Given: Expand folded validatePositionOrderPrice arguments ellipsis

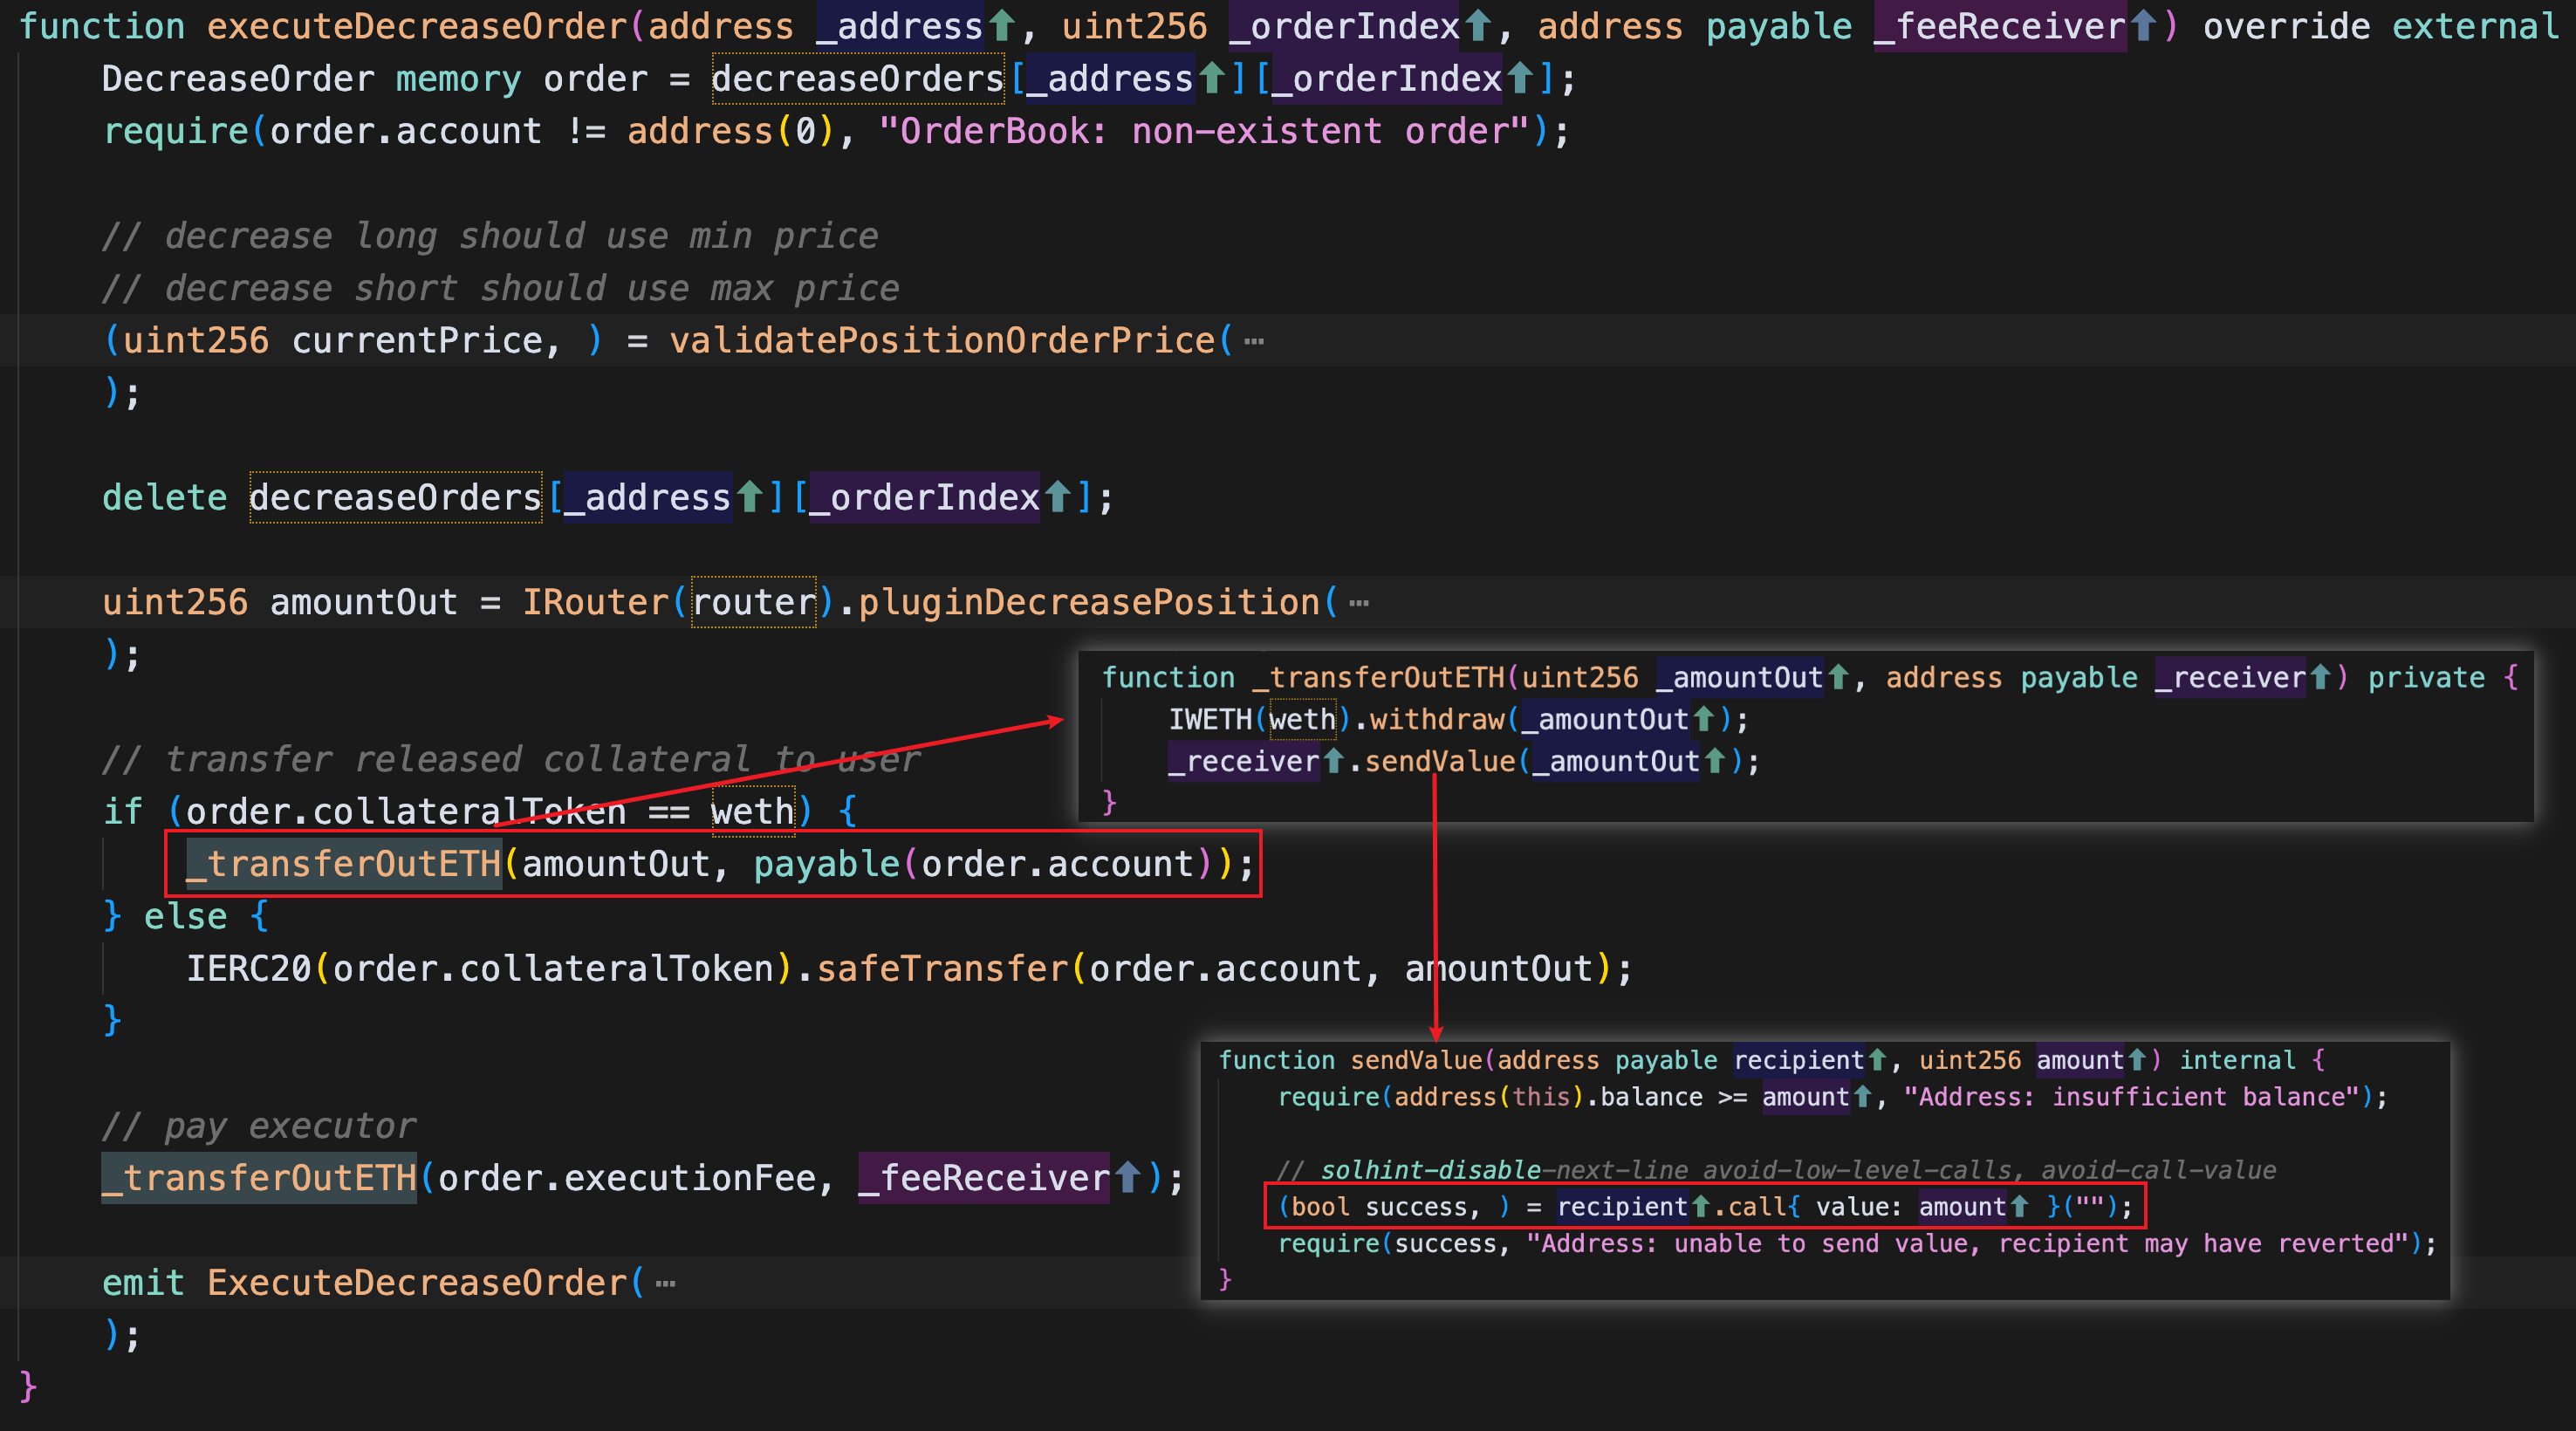Looking at the screenshot, I should [1254, 341].
